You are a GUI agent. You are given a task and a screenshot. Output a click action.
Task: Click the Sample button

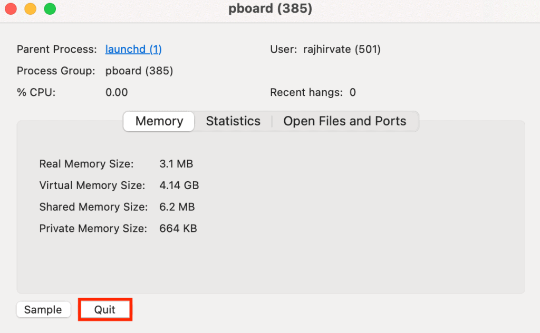43,310
